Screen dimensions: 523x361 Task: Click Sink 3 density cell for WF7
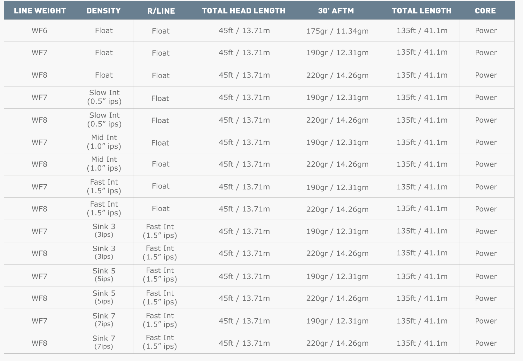pos(104,230)
